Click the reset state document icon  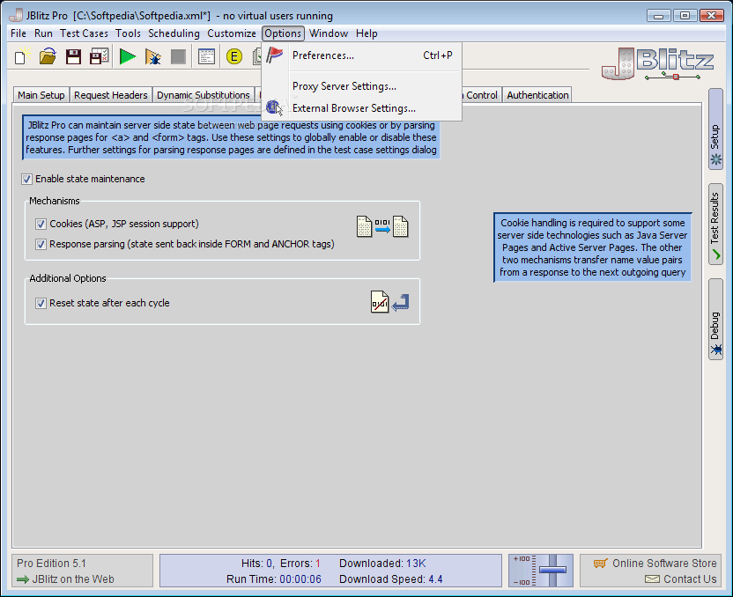pyautogui.click(x=380, y=302)
